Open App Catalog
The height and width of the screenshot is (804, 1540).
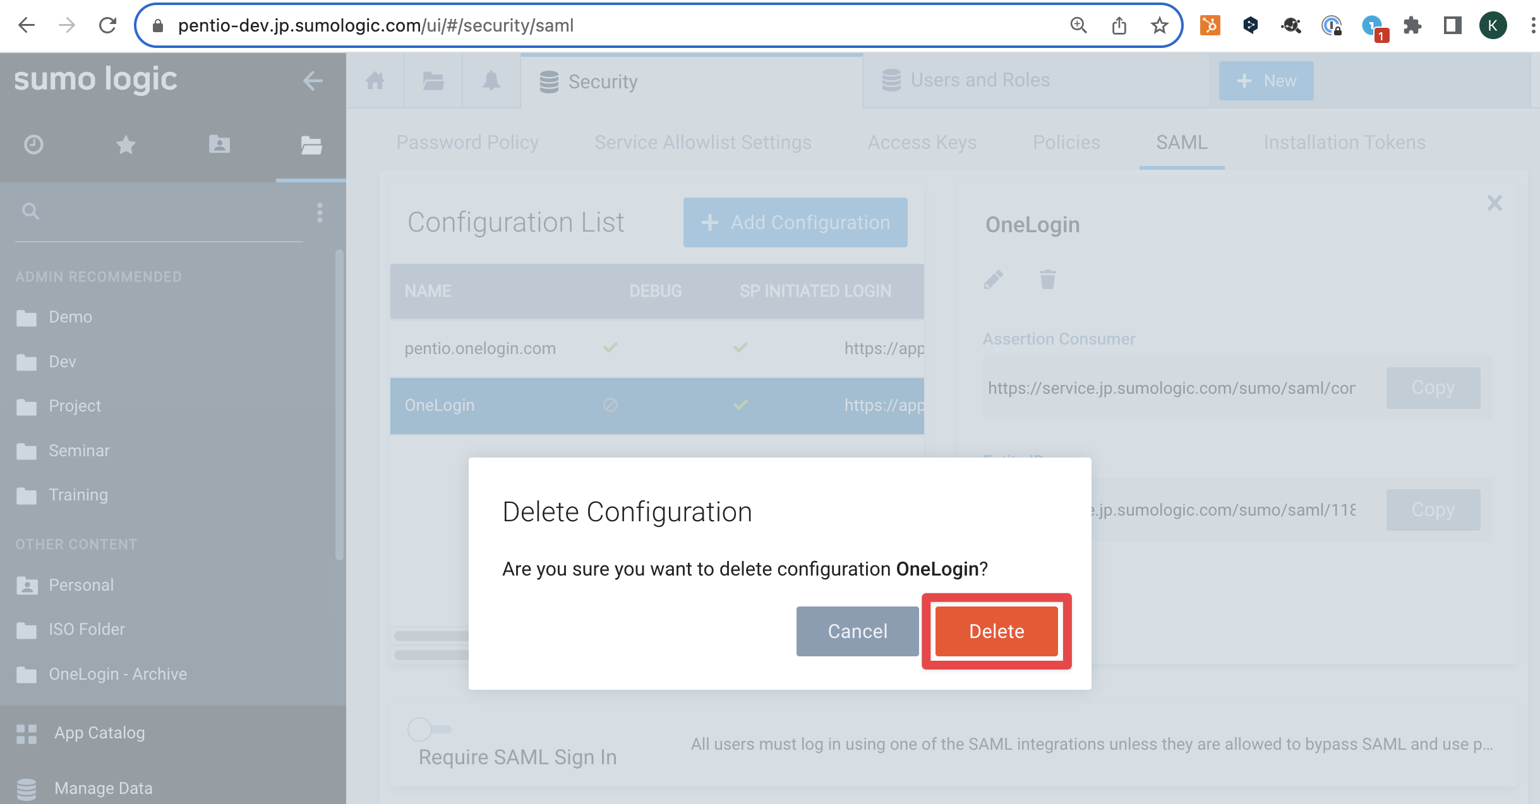tap(80, 733)
